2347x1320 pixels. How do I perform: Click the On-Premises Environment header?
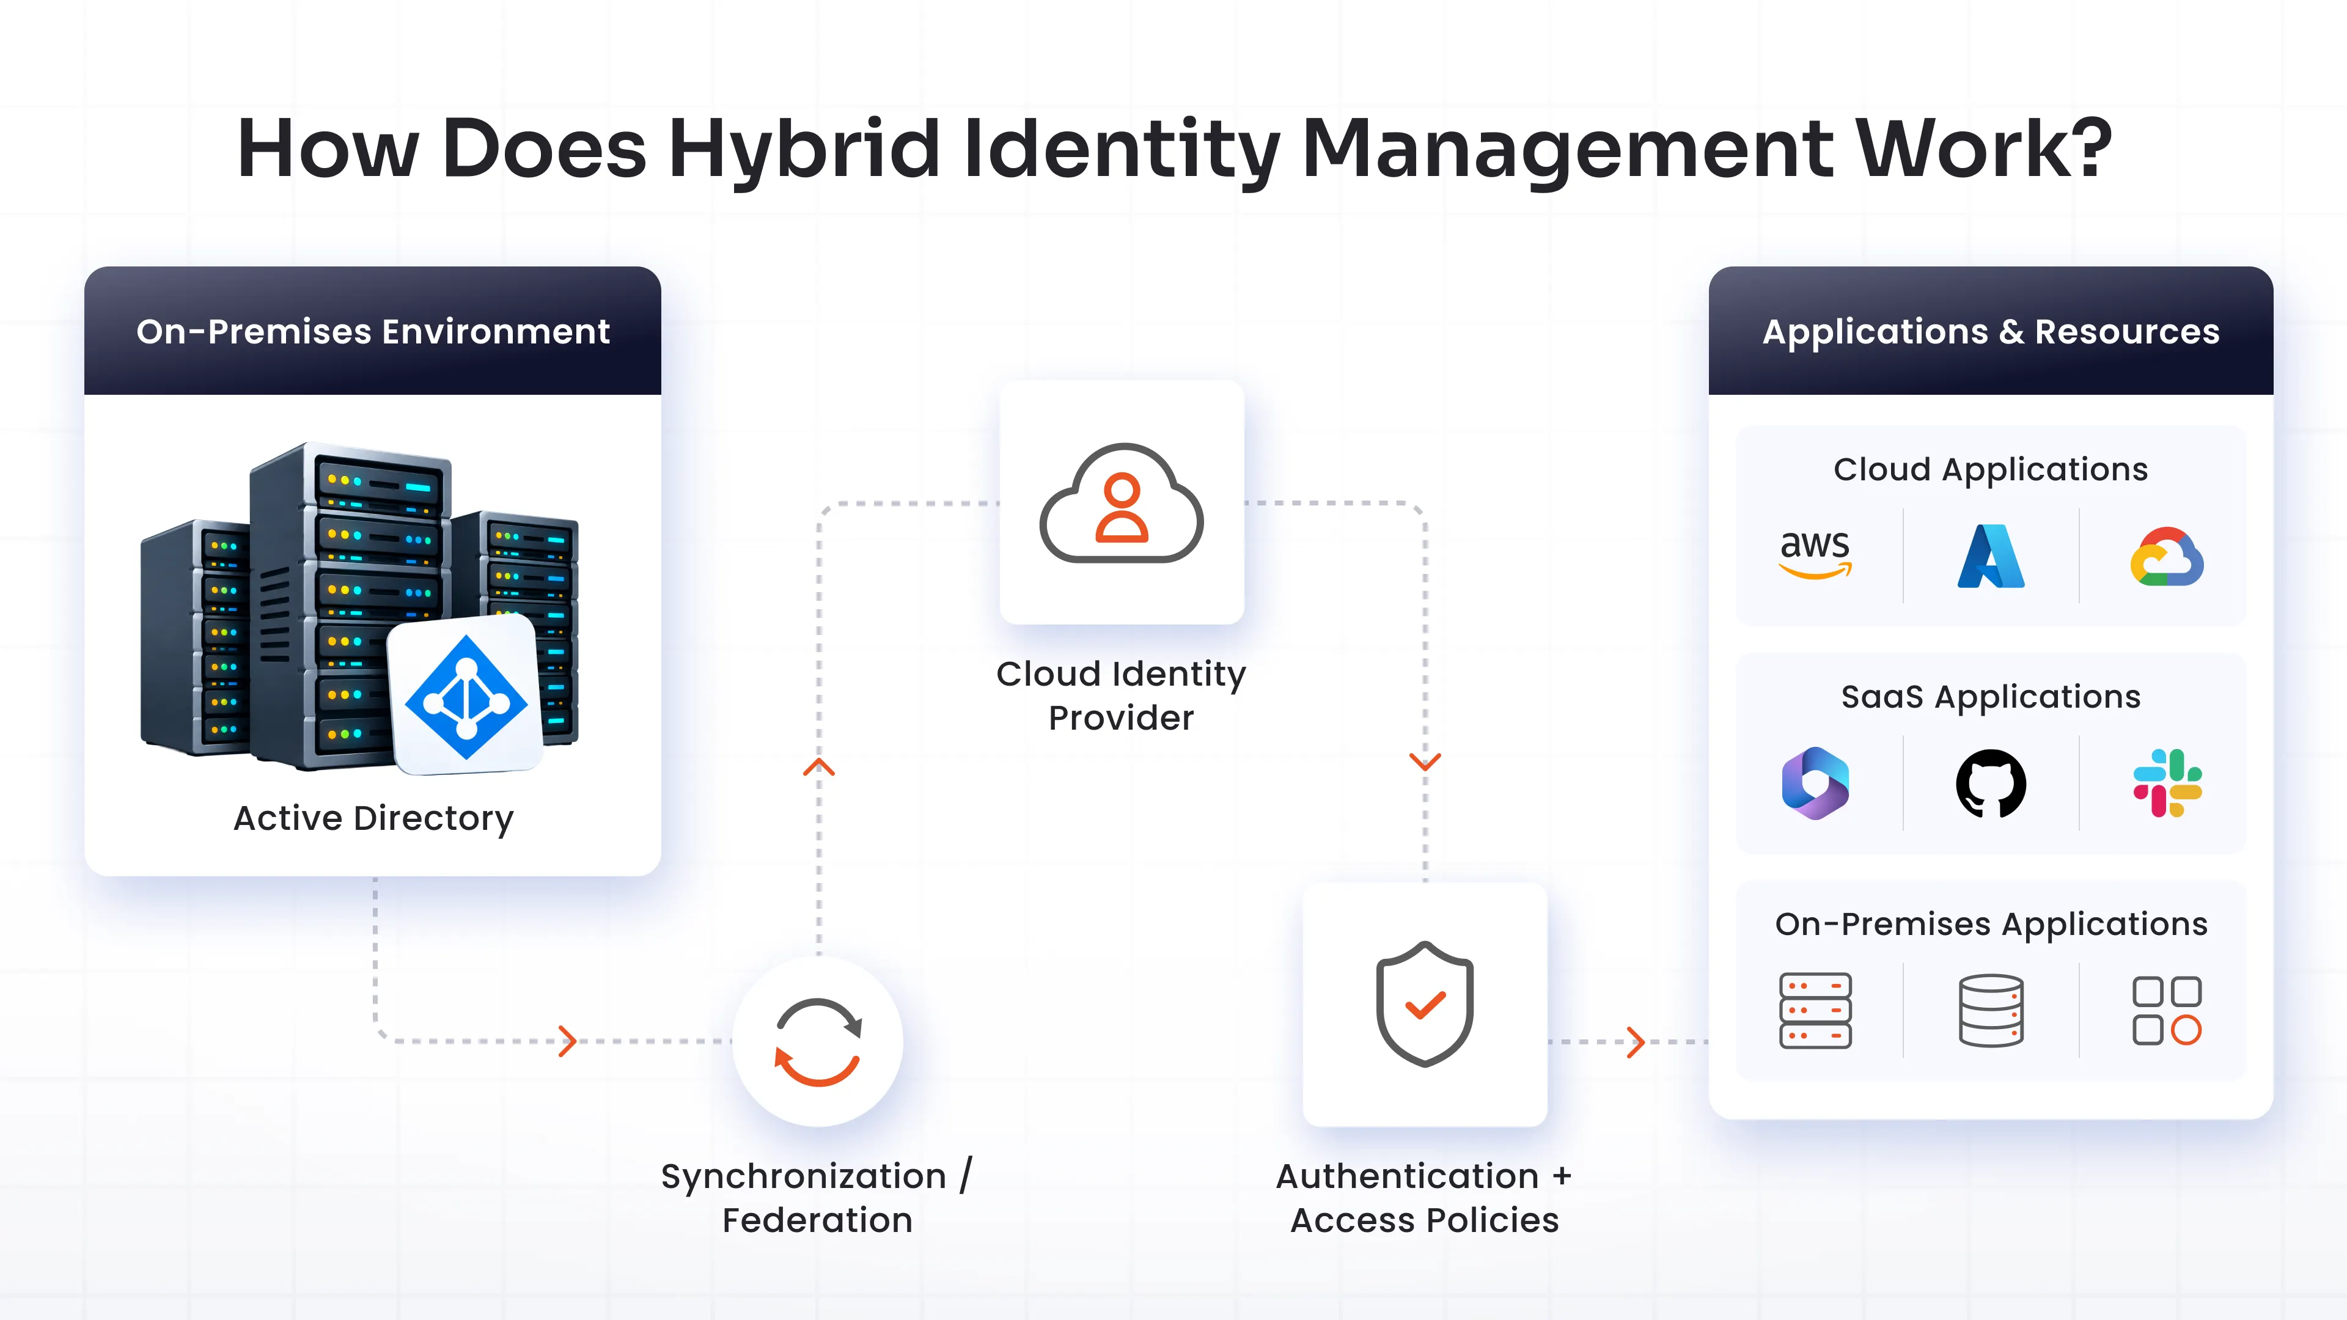point(373,331)
